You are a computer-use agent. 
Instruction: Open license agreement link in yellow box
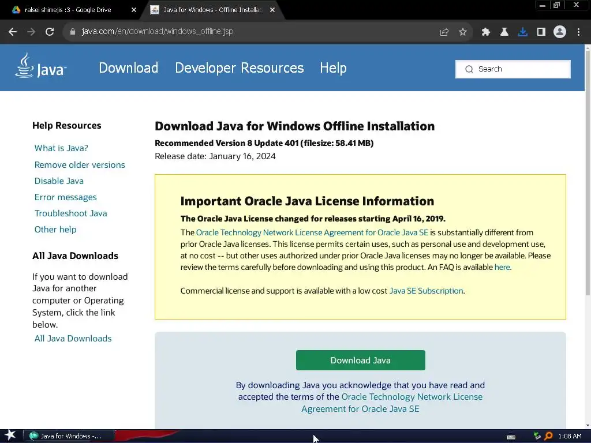312,232
